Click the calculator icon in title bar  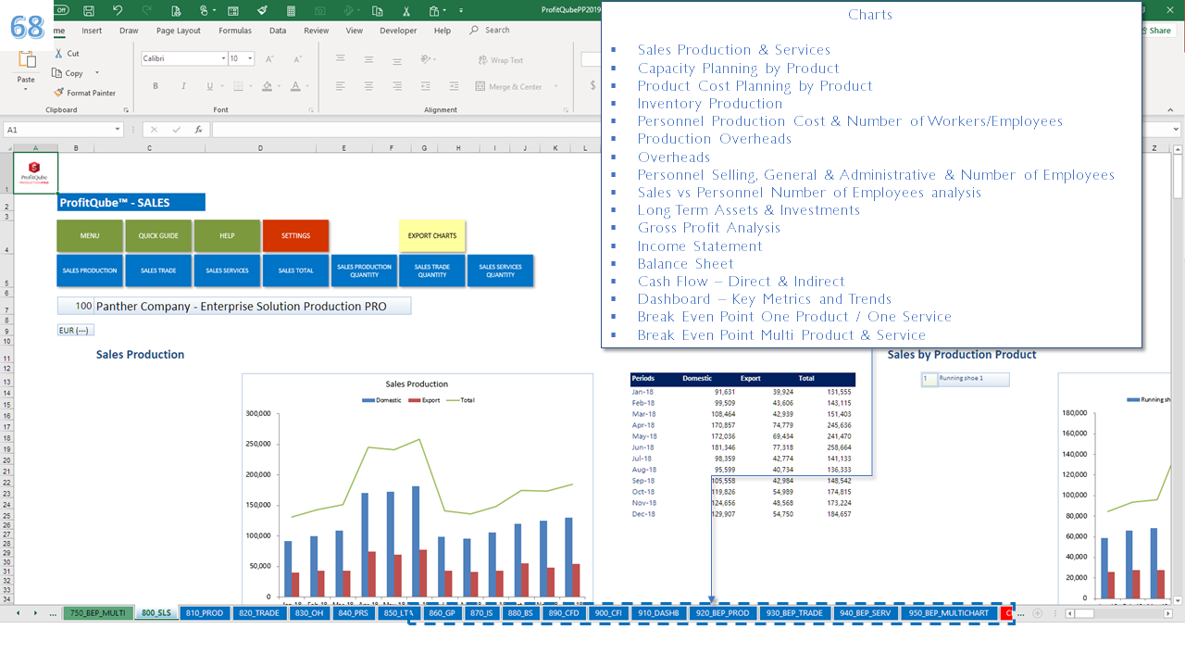[292, 10]
